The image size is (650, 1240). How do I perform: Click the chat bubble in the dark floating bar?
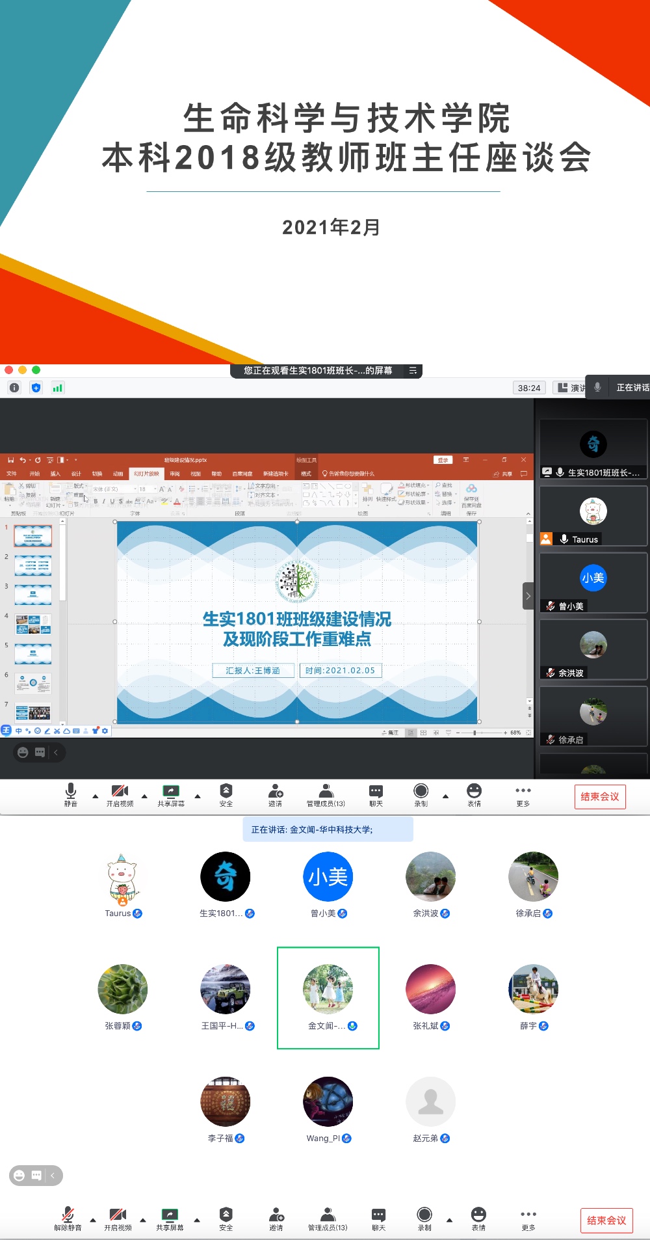(40, 753)
